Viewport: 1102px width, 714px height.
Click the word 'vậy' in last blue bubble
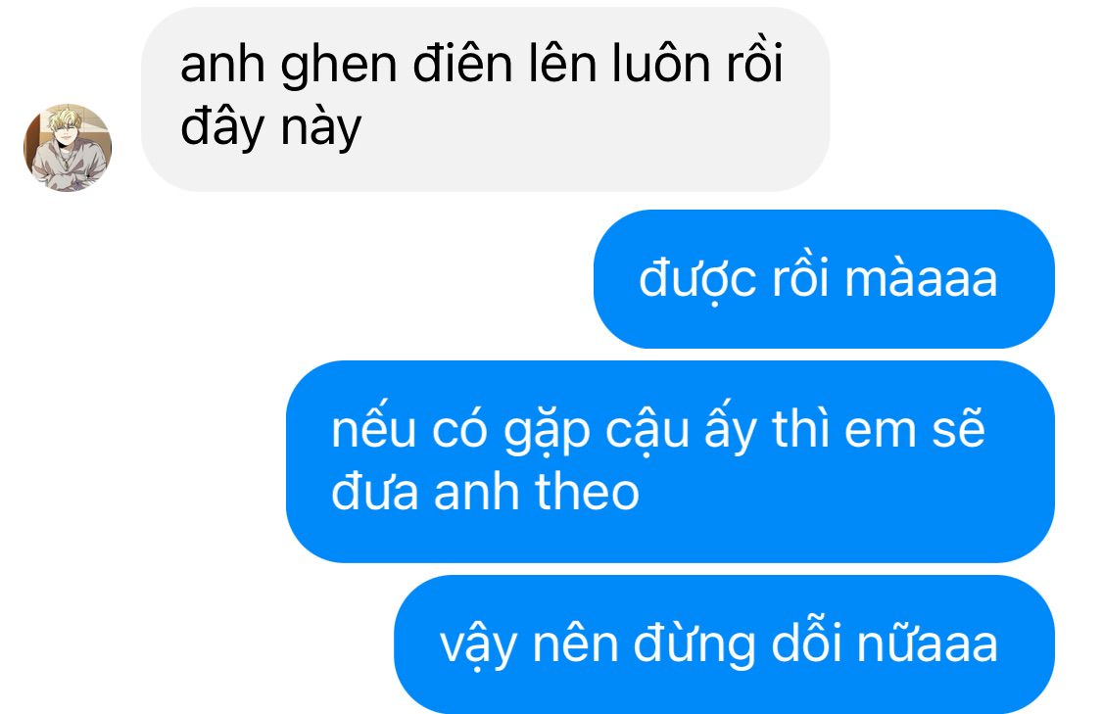478,645
